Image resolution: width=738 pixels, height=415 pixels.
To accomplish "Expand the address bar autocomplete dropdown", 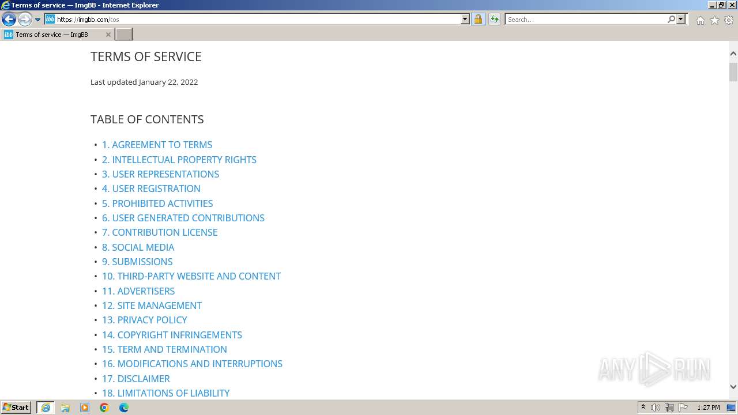I will tap(465, 19).
